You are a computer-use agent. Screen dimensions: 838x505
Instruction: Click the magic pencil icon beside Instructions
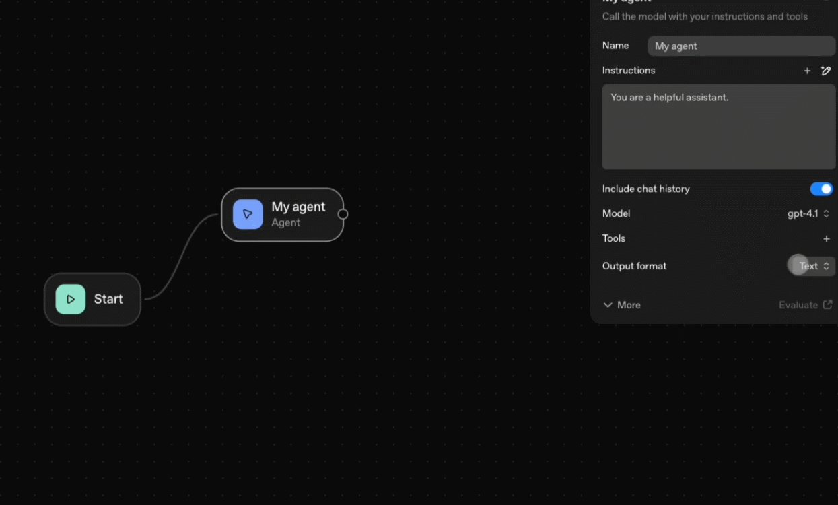(826, 71)
